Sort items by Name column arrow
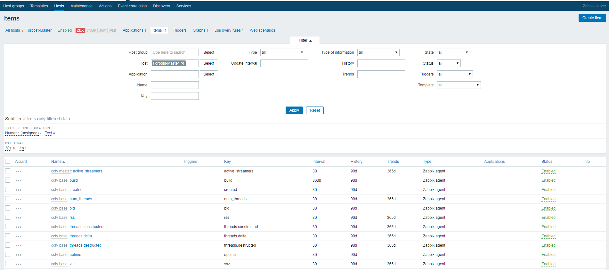This screenshot has width=609, height=270. pyautogui.click(x=64, y=162)
